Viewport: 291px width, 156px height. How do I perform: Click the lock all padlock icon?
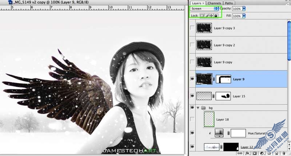(216, 16)
